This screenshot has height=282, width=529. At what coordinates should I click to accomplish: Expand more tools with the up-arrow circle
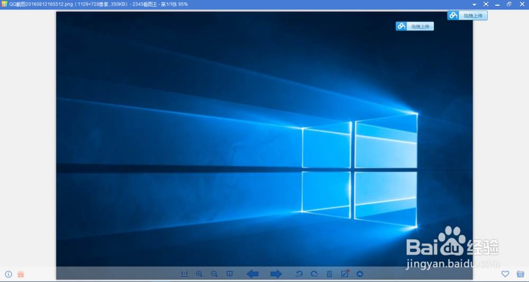360,274
